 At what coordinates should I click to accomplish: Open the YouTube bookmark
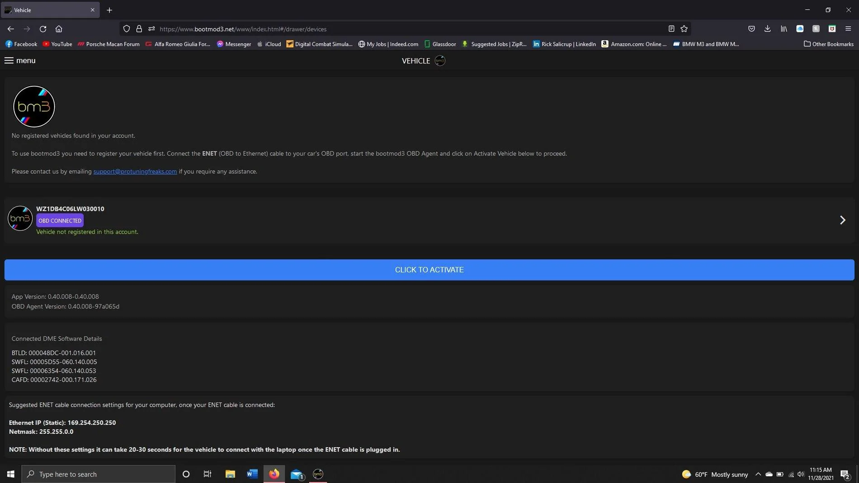(57, 44)
